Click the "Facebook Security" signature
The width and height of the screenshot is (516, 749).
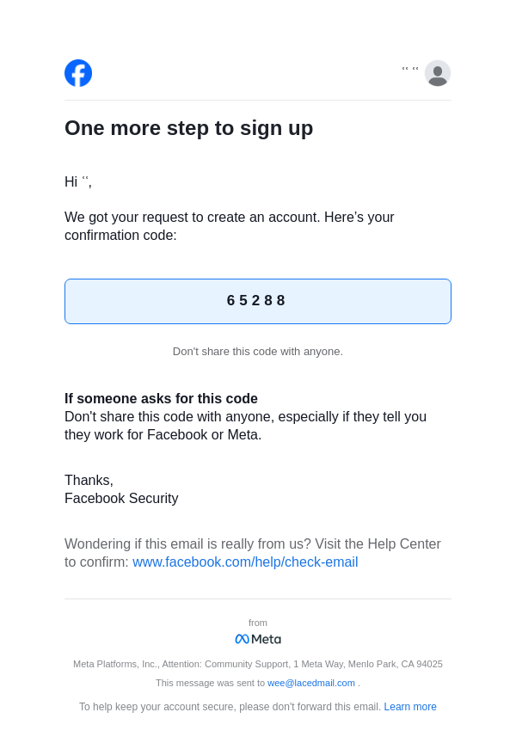tap(121, 499)
